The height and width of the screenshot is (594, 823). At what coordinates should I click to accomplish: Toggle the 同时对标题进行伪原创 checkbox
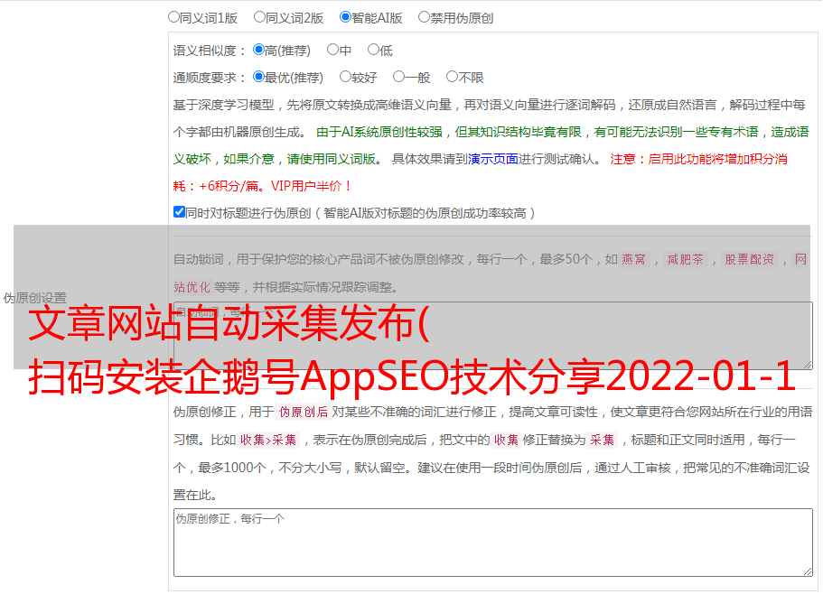point(179,212)
